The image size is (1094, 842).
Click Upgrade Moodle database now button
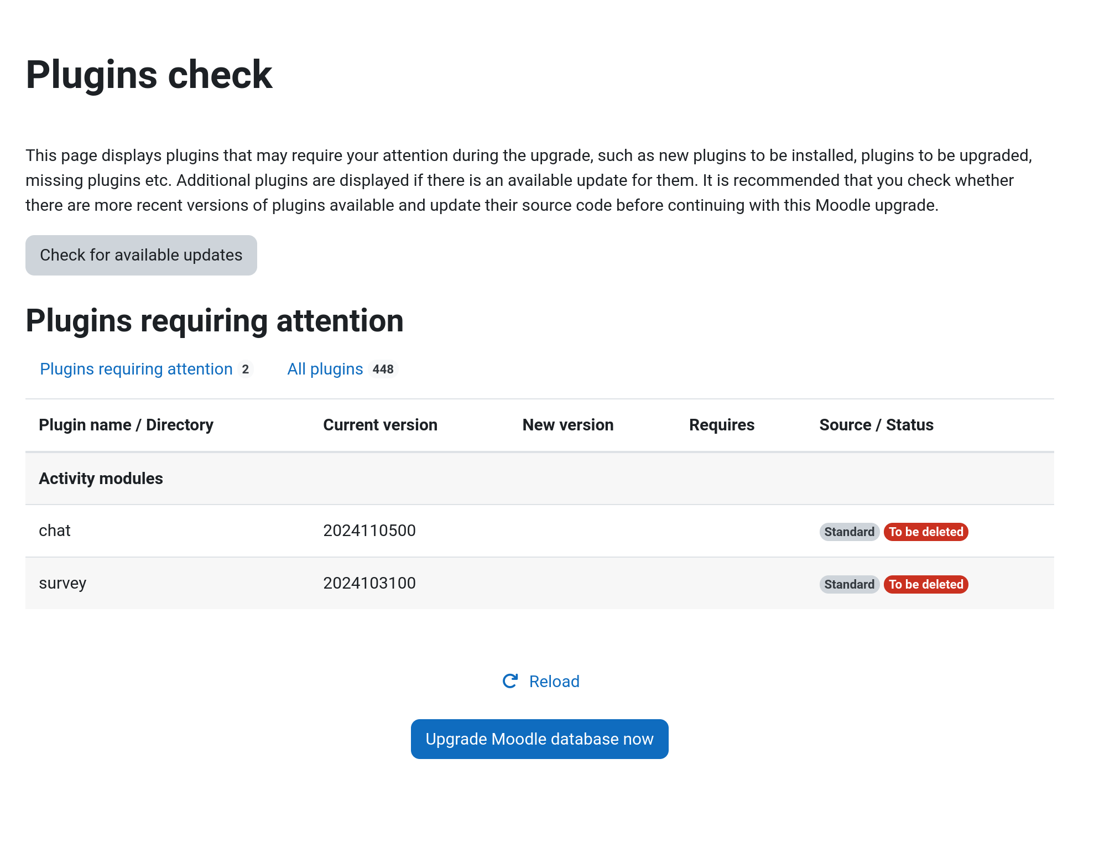click(x=539, y=739)
